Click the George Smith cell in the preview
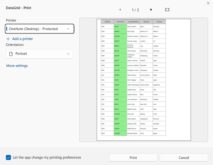This screenshot has height=165, width=213. point(133,124)
